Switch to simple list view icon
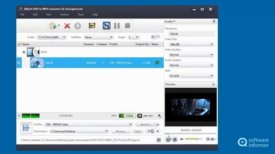The image size is (275, 154). [158, 37]
